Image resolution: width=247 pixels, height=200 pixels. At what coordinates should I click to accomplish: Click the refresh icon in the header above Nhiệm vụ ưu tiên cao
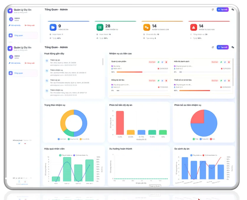click(213, 47)
